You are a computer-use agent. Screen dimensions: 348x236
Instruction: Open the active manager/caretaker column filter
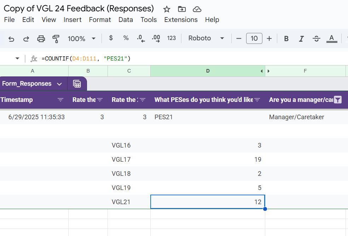[338, 100]
